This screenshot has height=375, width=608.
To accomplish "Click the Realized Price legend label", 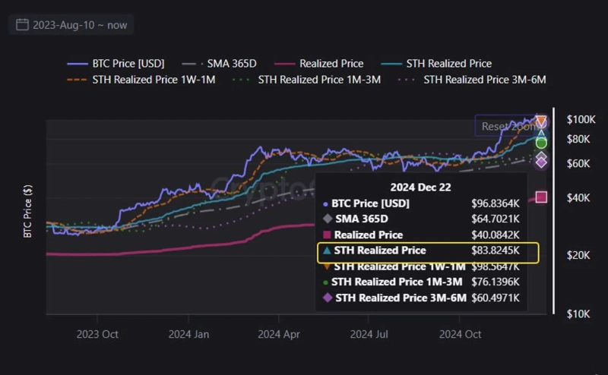I will tap(331, 64).
